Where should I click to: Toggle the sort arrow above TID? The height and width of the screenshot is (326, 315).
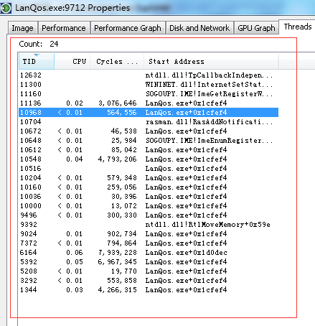pyautogui.click(x=37, y=55)
